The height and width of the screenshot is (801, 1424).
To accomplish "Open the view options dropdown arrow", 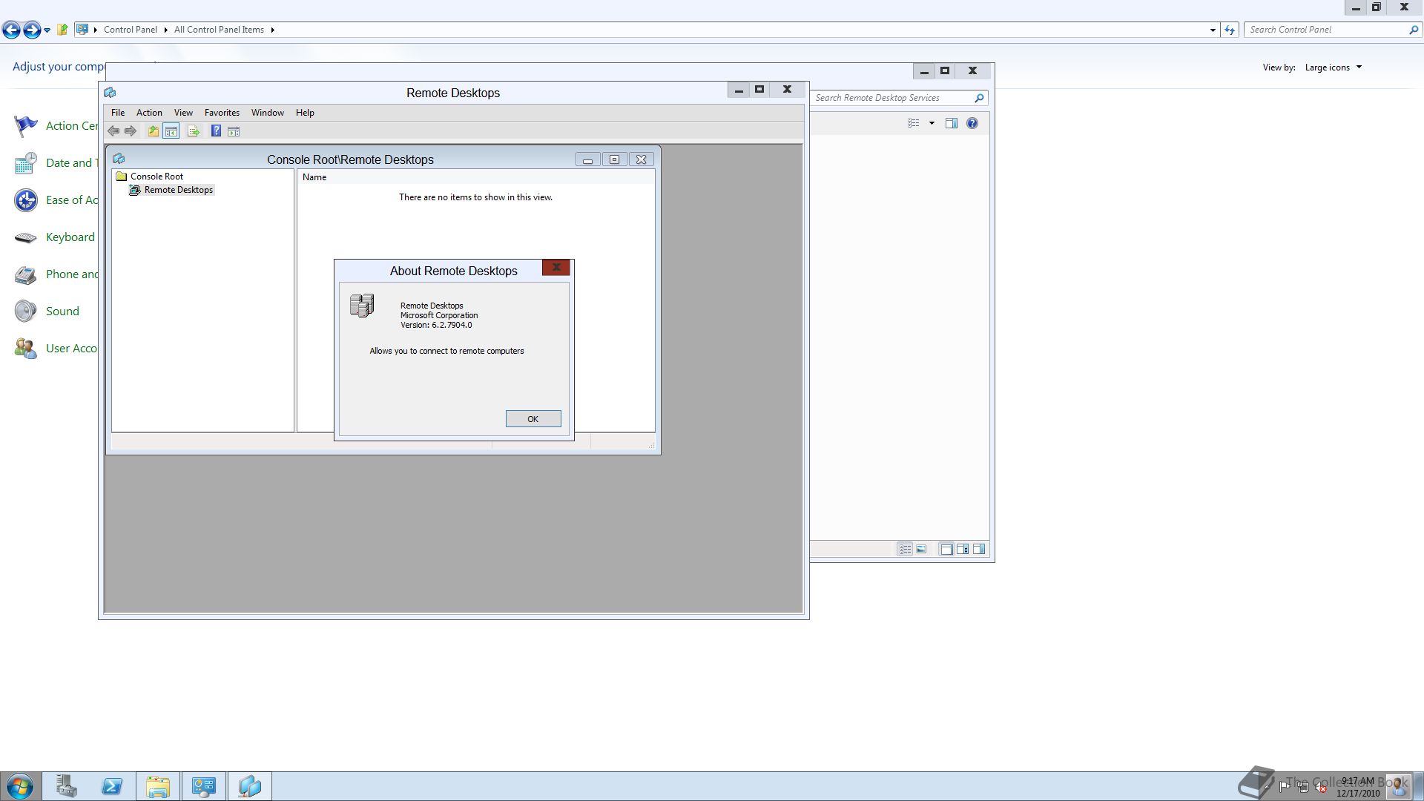I will pos(932,123).
